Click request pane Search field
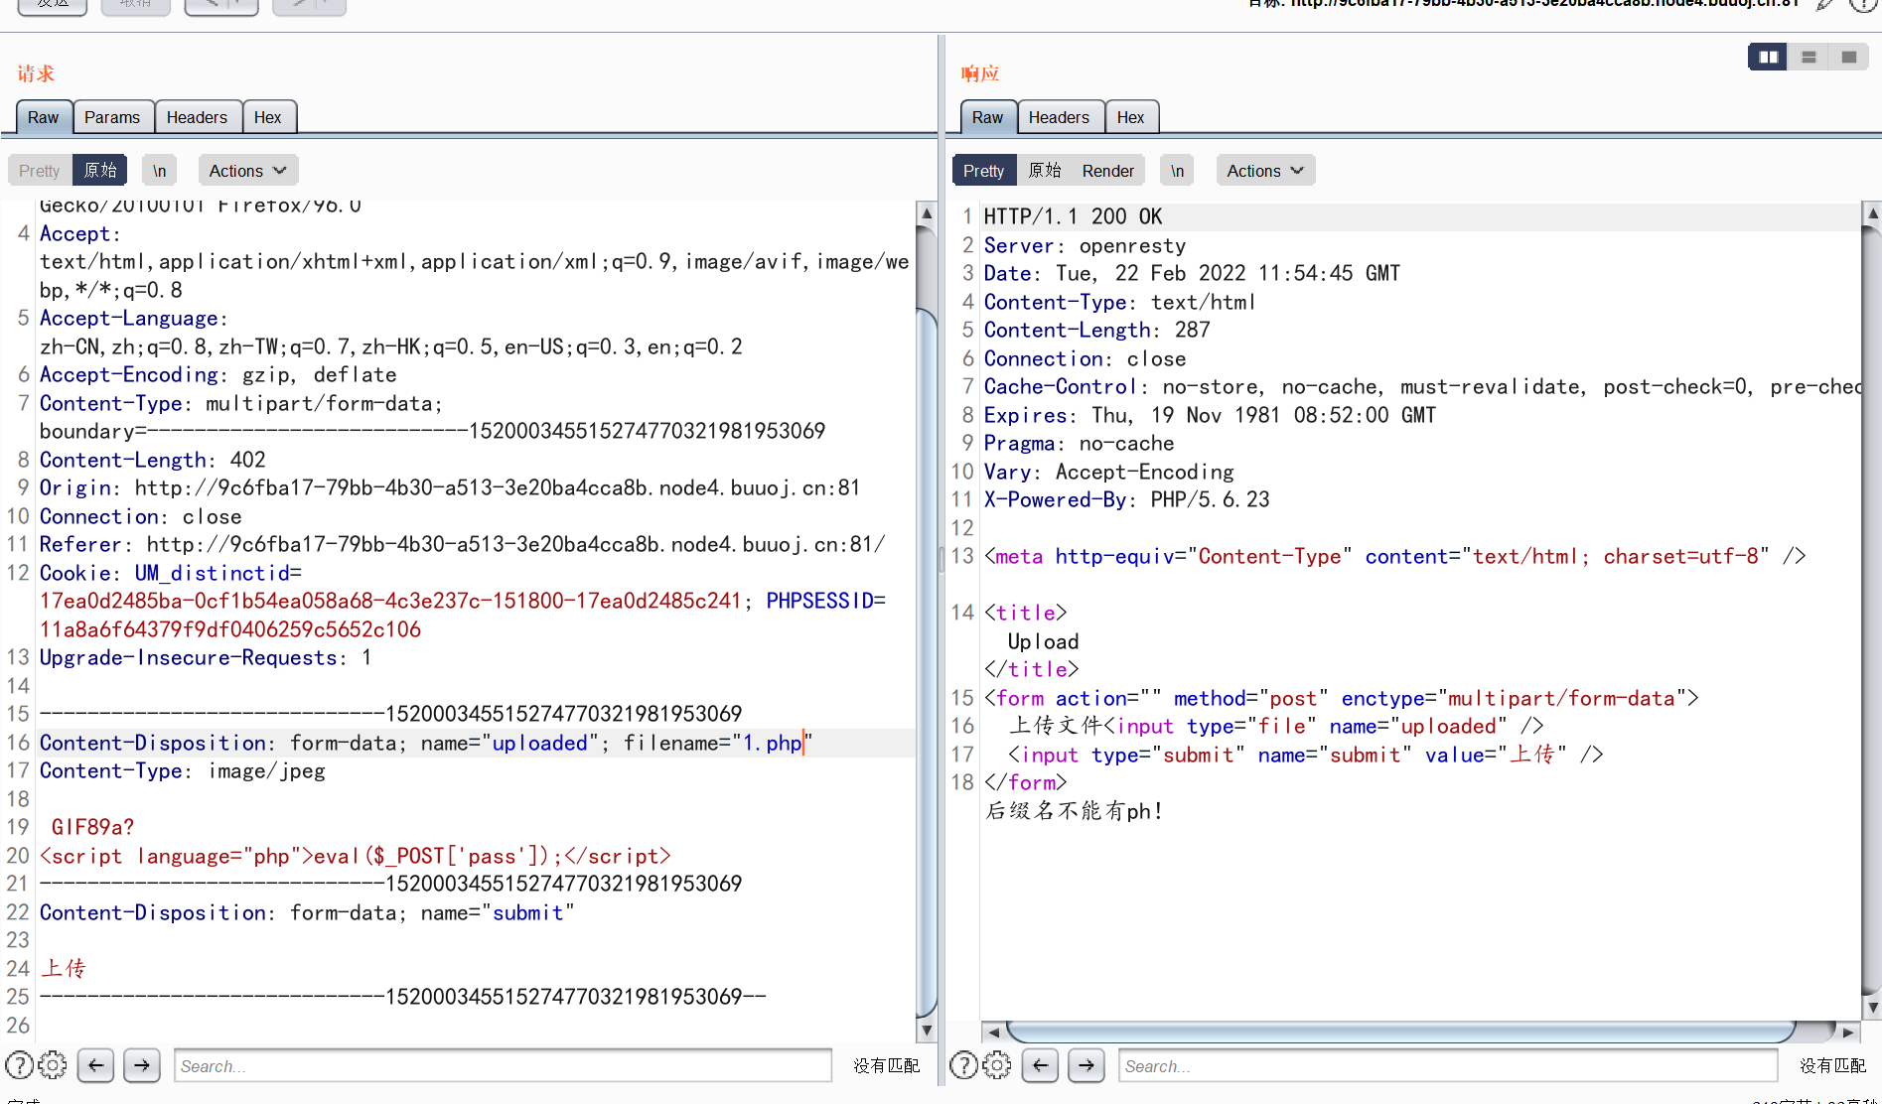This screenshot has width=1882, height=1104. pyautogui.click(x=503, y=1065)
